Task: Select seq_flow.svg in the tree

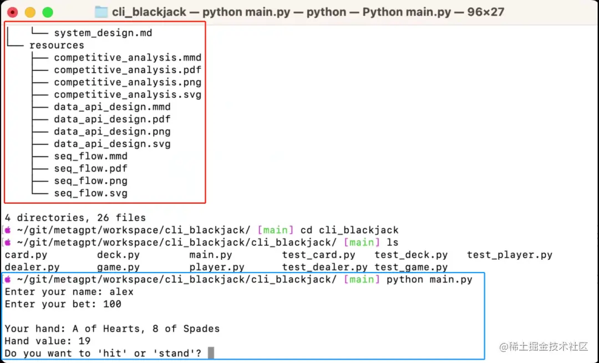Action: [x=90, y=193]
